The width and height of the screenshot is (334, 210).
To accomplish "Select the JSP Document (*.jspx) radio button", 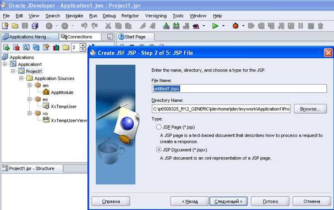I will (x=158, y=150).
